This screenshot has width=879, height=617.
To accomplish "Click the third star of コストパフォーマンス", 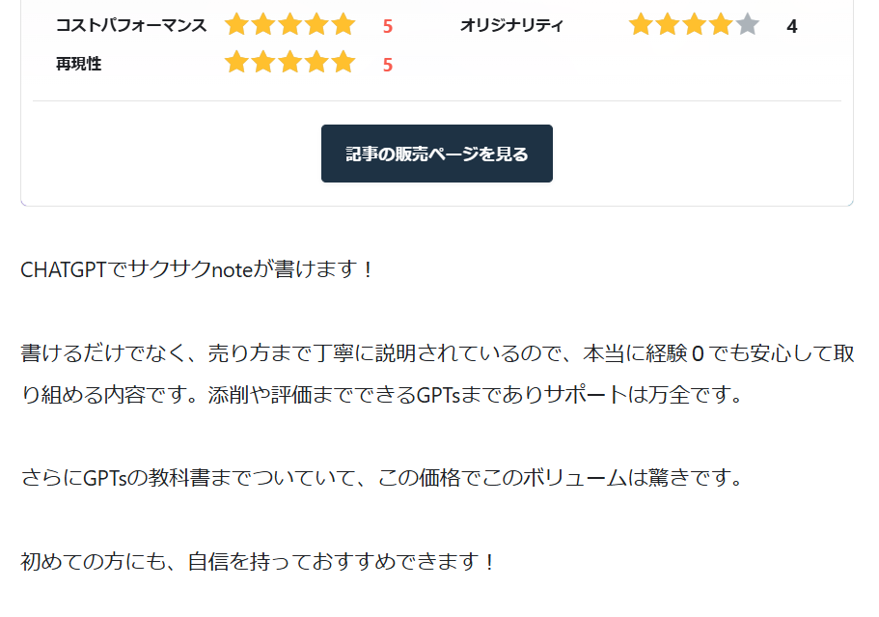I will click(x=290, y=25).
